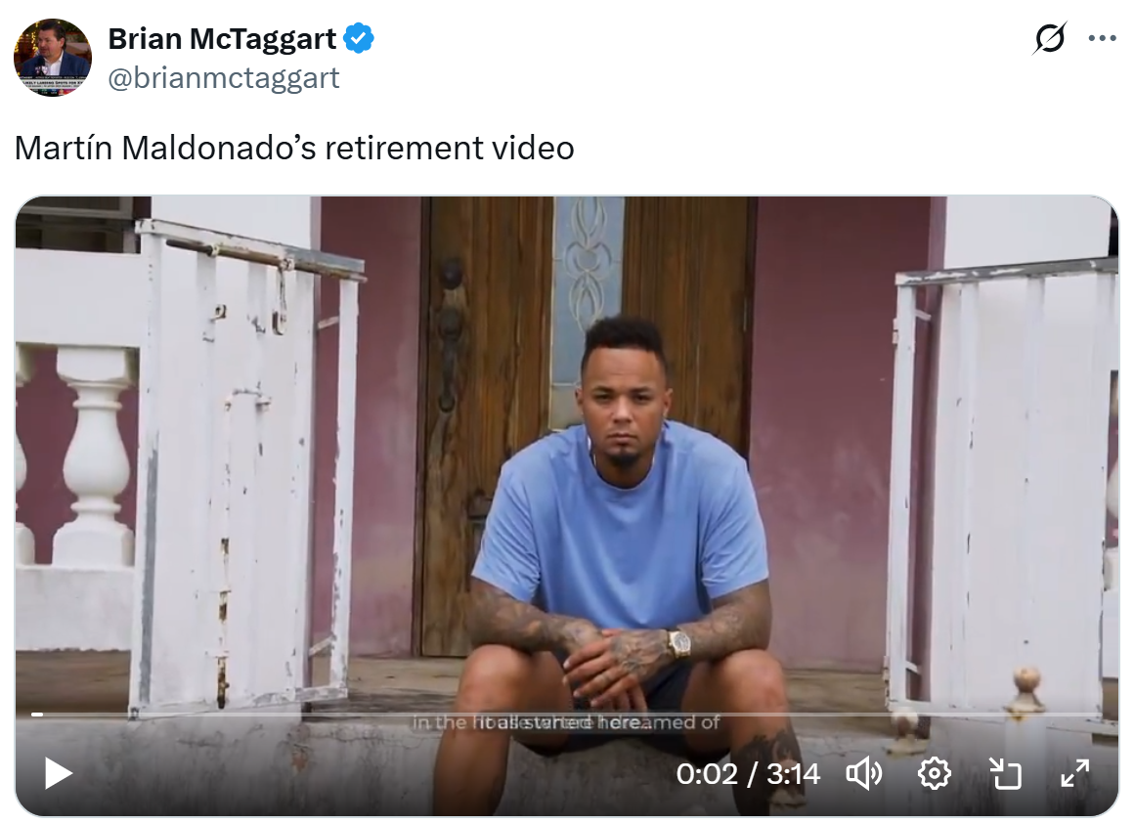The image size is (1135, 824).
Task: Play the Martín Maldonado retirement video
Action: pos(59,773)
